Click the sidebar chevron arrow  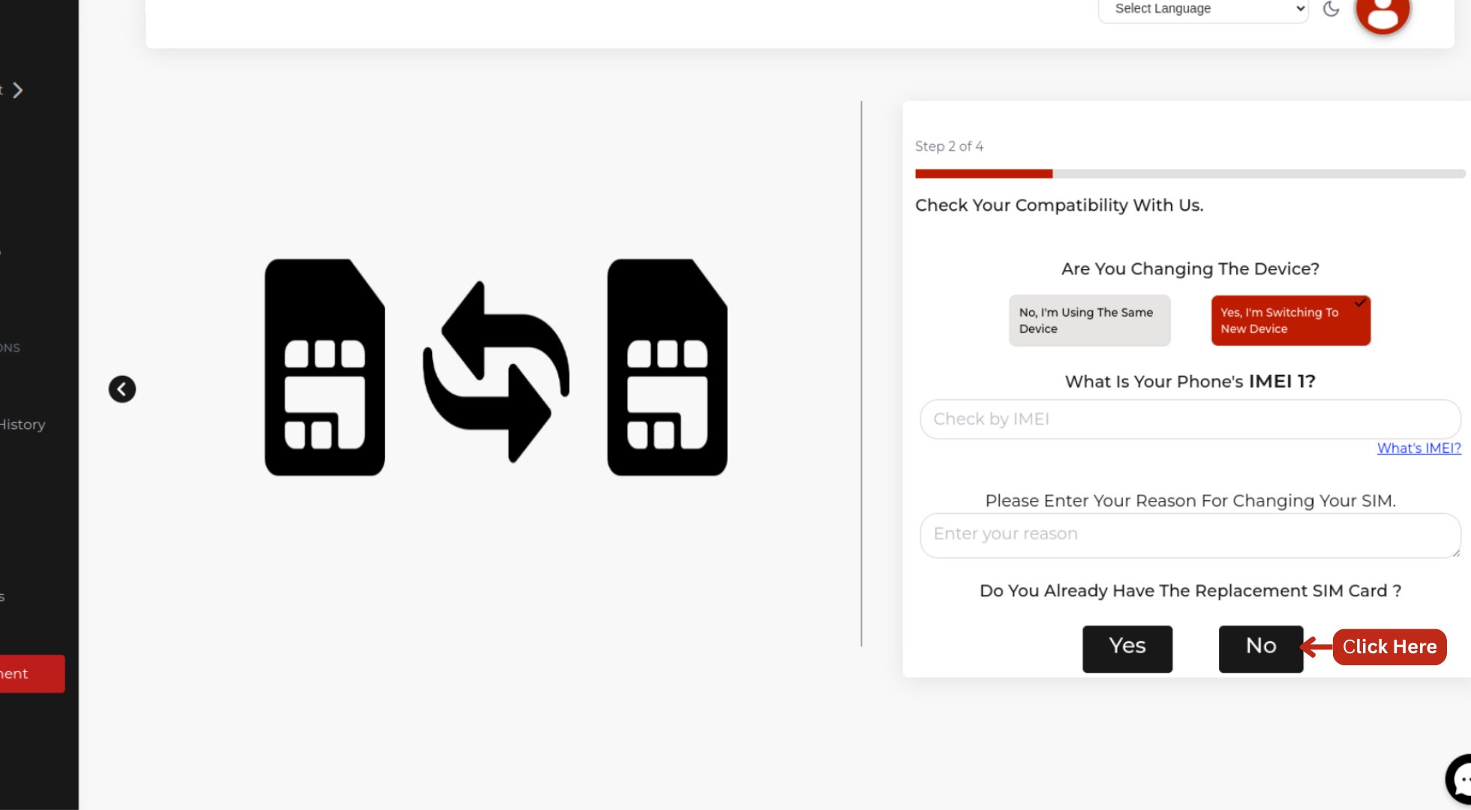18,91
